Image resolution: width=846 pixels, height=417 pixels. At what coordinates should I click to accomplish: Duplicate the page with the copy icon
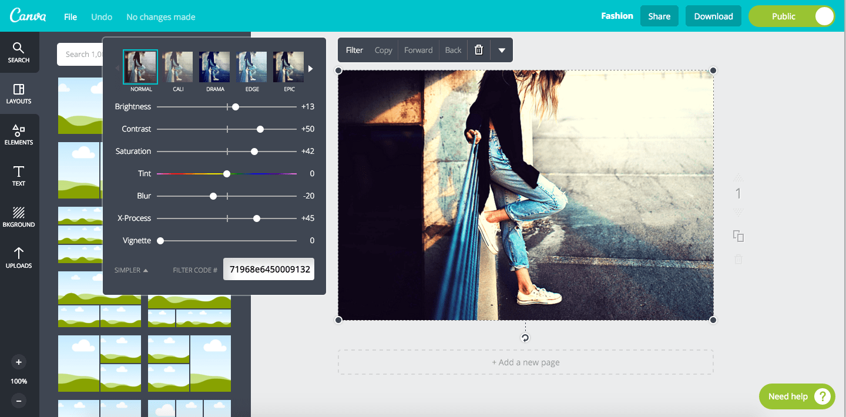(x=738, y=236)
